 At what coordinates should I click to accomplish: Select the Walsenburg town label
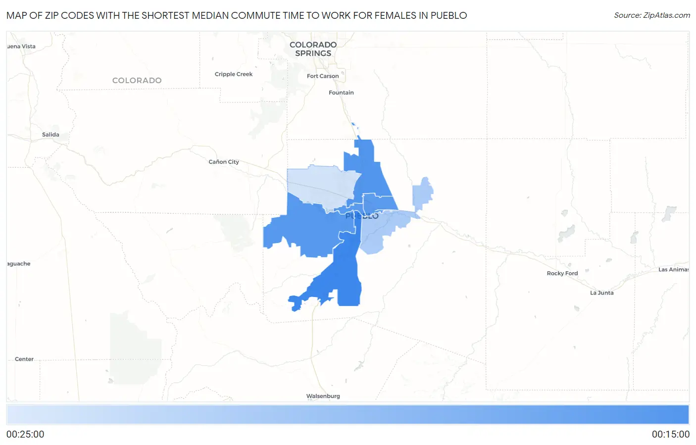(x=323, y=396)
